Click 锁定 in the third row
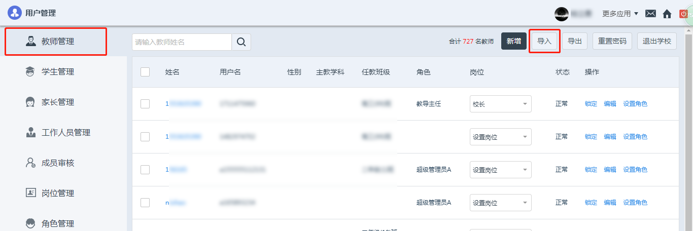The width and height of the screenshot is (693, 231). coord(591,170)
